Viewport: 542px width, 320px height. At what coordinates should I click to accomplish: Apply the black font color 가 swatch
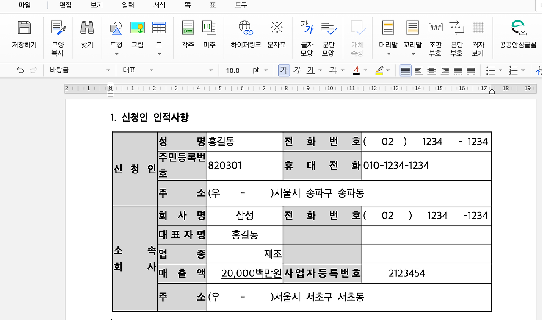pyautogui.click(x=356, y=70)
